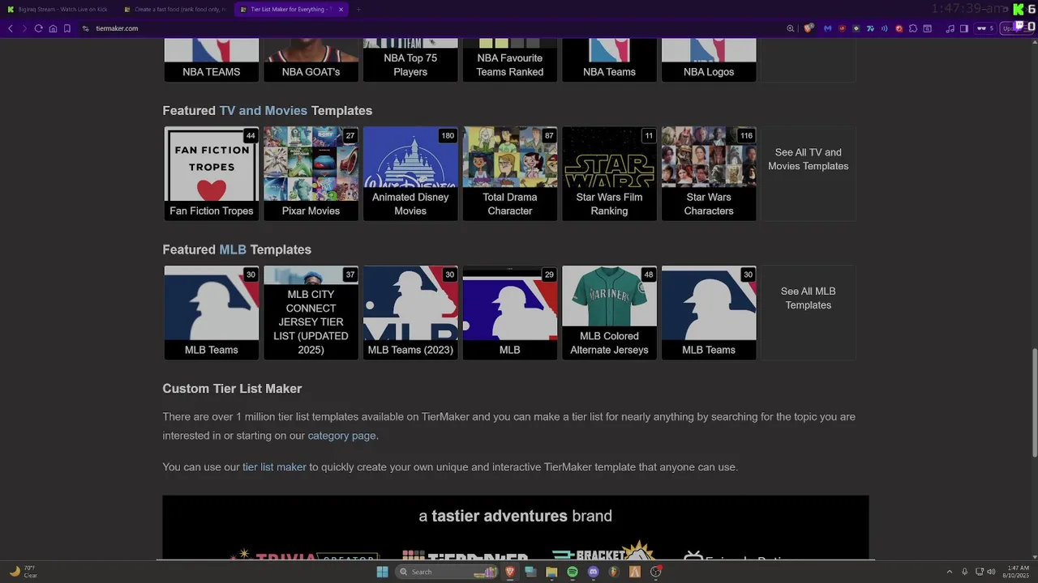Click the Brave browser taskbar icon
This screenshot has height=583, width=1038.
click(x=510, y=572)
